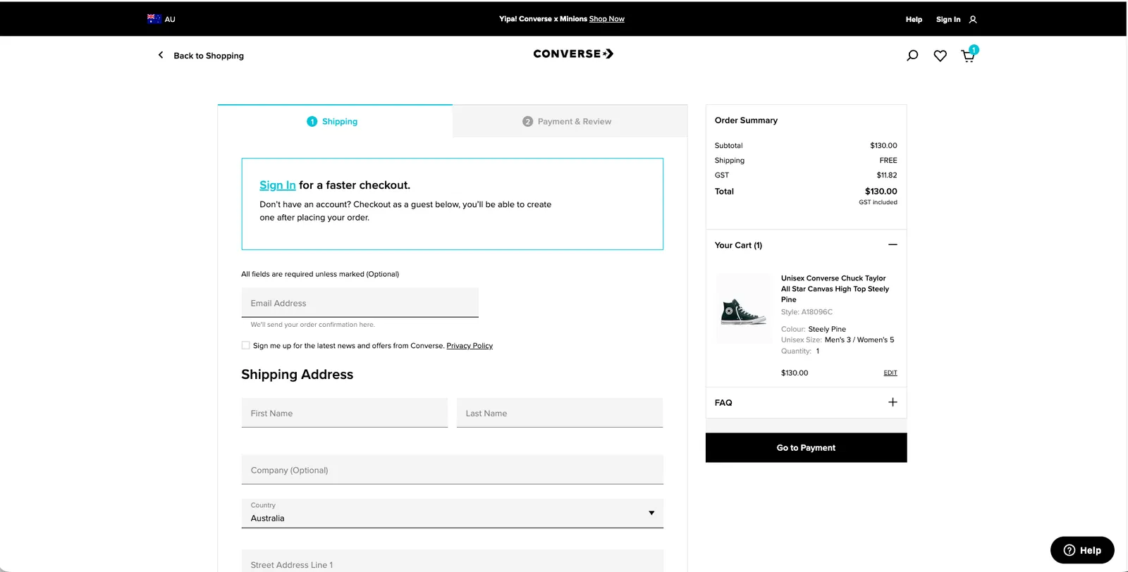The height and width of the screenshot is (572, 1128).
Task: Click the Australian flag country icon
Action: (x=154, y=19)
